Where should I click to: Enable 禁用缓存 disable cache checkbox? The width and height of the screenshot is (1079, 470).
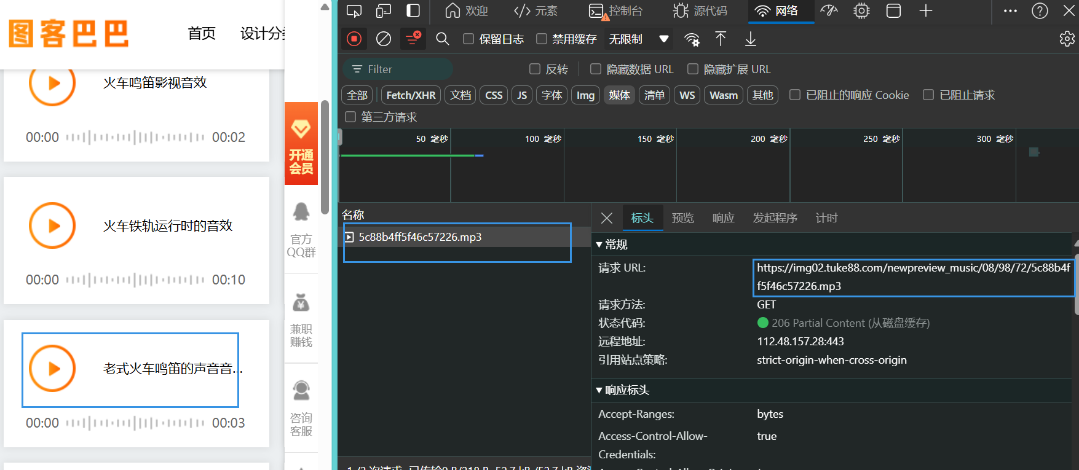[542, 39]
